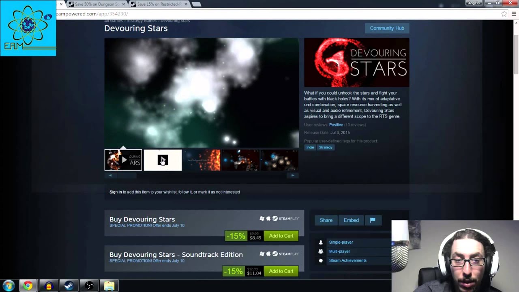The height and width of the screenshot is (292, 519).
Task: Close the 'Save 50% on Dungeon' tab
Action: coord(123,4)
